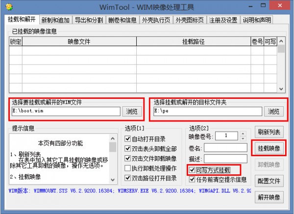Switch to the 新制和追加 tab
The width and height of the screenshot is (294, 214).
pos(55,20)
